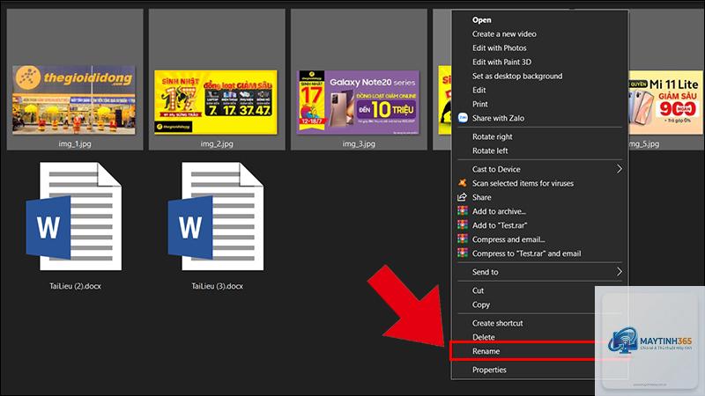Viewport: 705px width, 396px height.
Task: Choose Create a new video
Action: 504,33
